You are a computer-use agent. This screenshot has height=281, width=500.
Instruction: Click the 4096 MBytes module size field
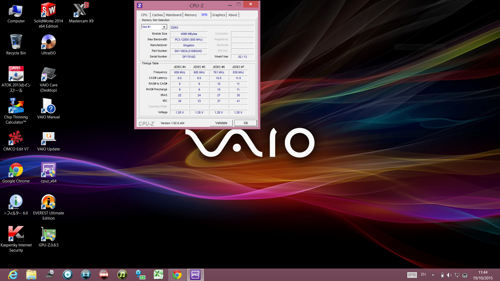(189, 34)
